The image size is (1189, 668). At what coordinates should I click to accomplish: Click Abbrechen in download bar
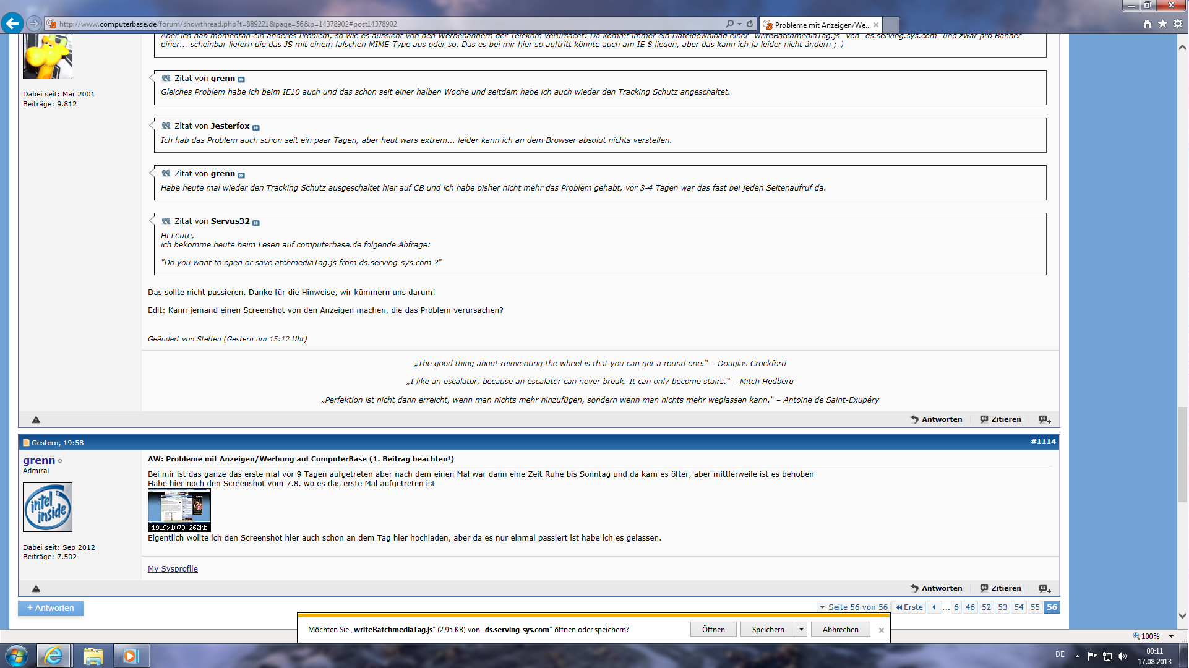[x=840, y=630]
